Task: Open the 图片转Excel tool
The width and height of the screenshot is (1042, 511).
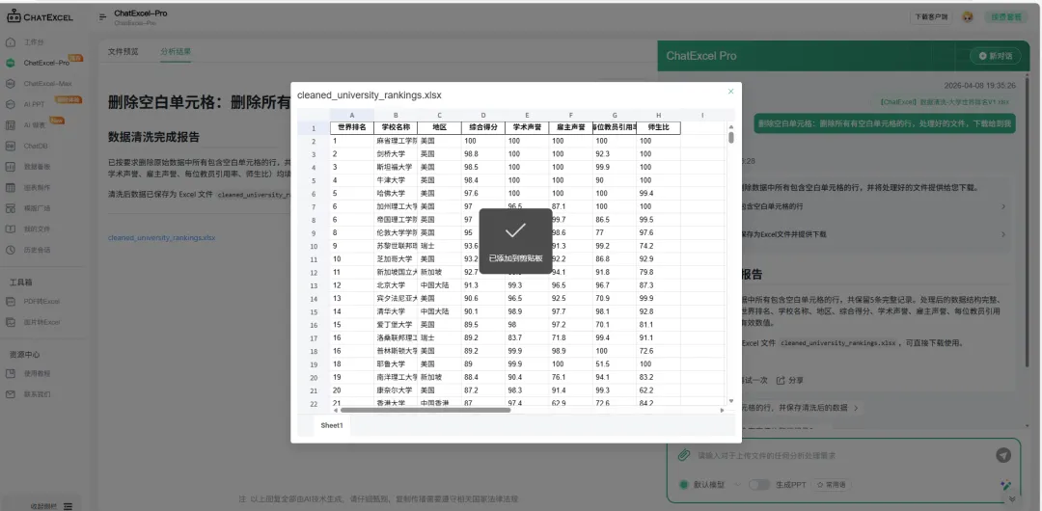Action: pos(41,322)
